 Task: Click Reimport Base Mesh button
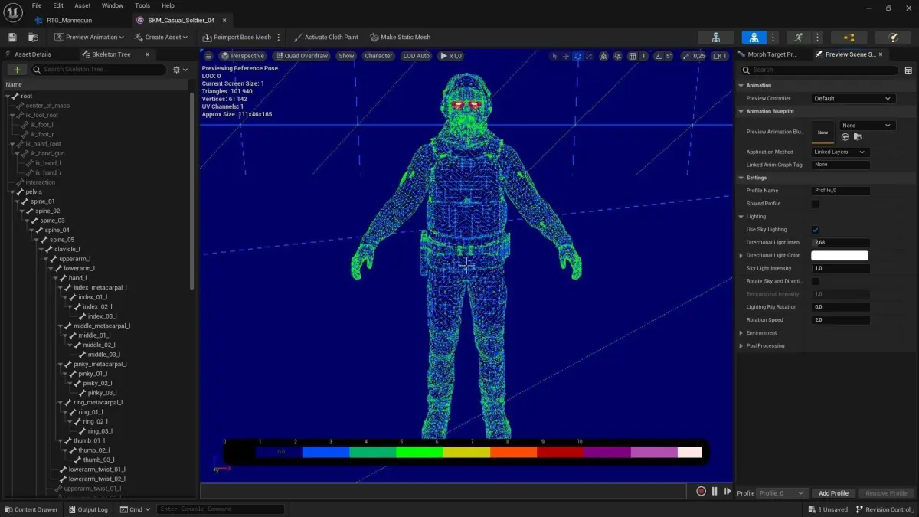coord(237,37)
